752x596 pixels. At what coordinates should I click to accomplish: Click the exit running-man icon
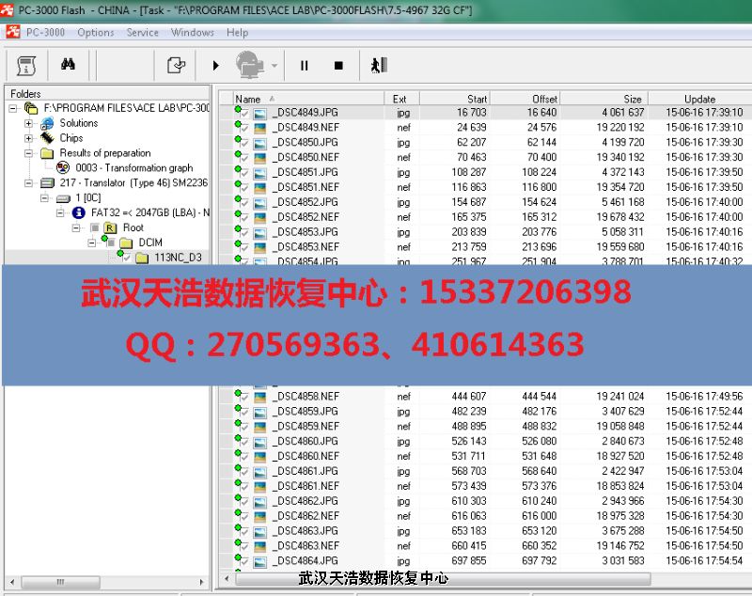click(x=378, y=65)
